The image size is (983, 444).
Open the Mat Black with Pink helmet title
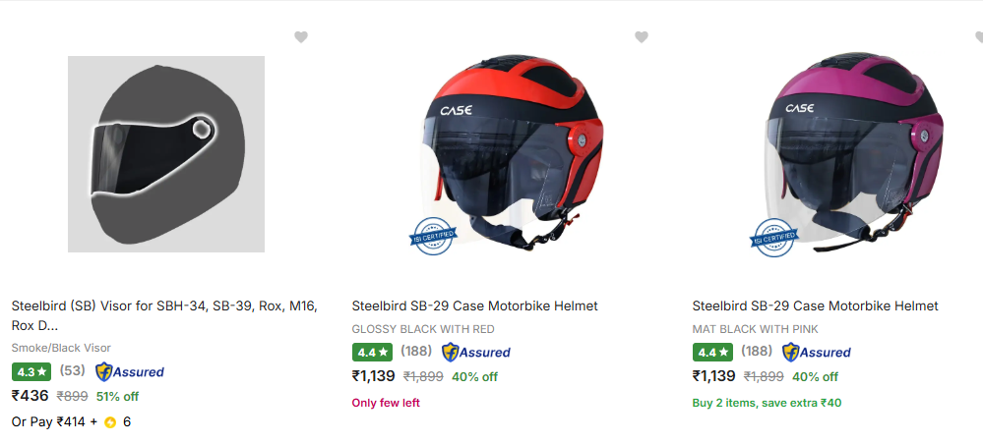point(815,306)
